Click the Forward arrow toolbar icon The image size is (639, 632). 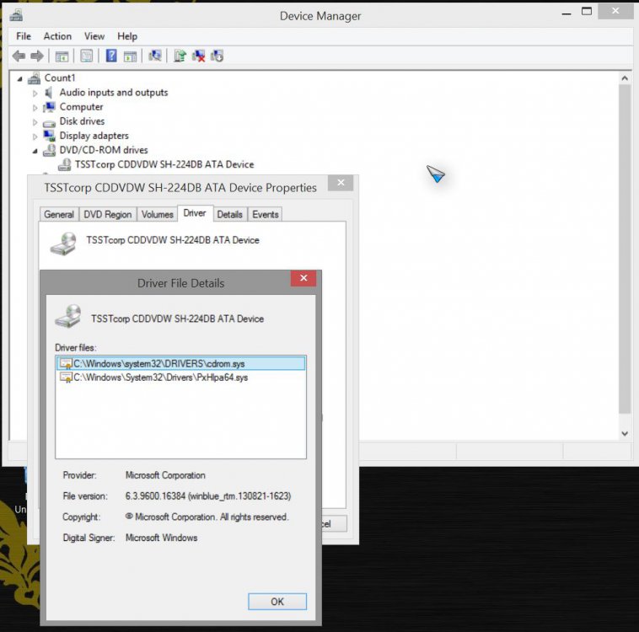point(37,56)
